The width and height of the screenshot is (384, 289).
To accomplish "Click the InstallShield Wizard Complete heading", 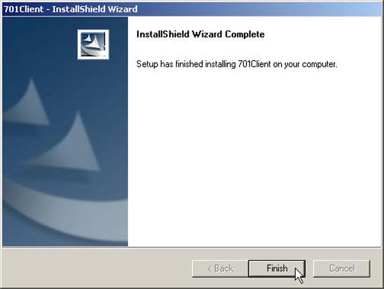I will pos(200,35).
